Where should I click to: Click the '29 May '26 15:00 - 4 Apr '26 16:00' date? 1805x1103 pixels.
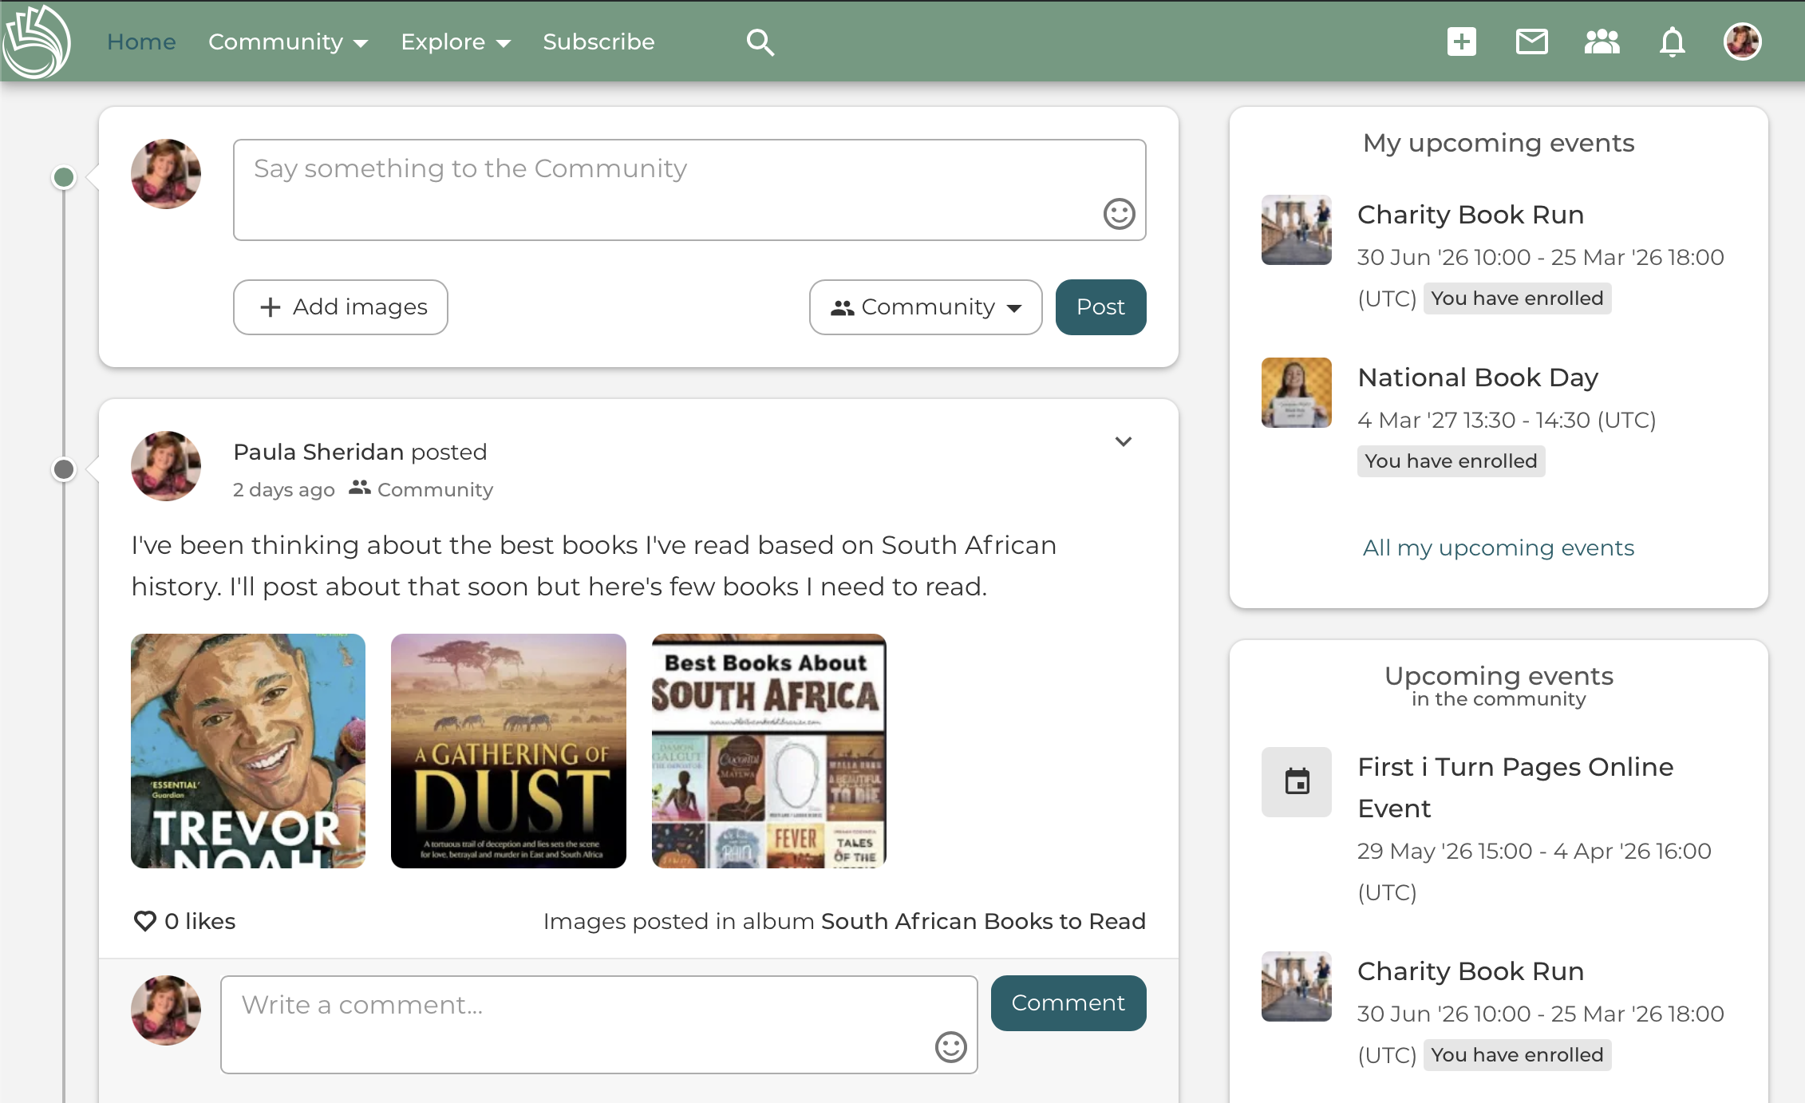(x=1534, y=852)
